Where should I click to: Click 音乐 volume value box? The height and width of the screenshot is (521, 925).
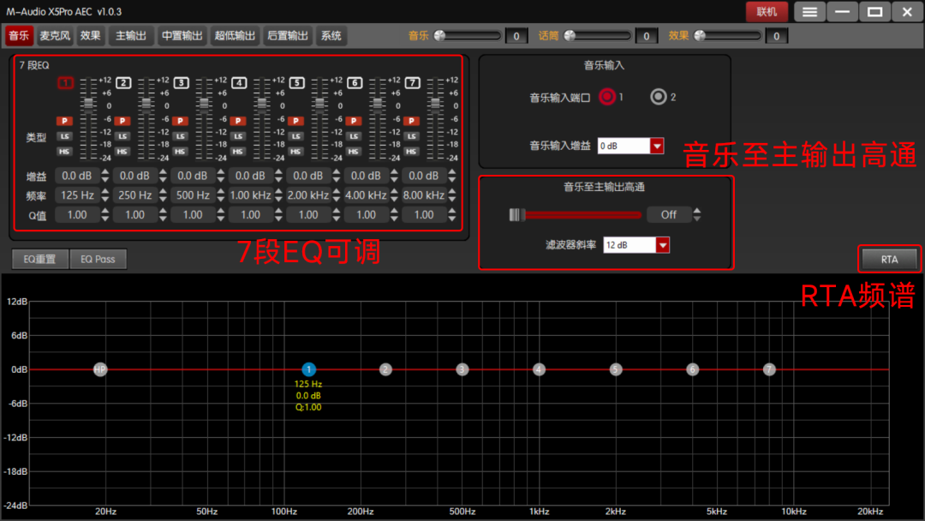pyautogui.click(x=516, y=36)
